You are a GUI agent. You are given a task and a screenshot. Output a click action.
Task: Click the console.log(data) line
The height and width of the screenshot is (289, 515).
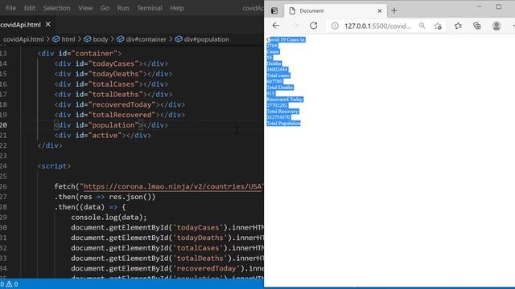pyautogui.click(x=109, y=218)
